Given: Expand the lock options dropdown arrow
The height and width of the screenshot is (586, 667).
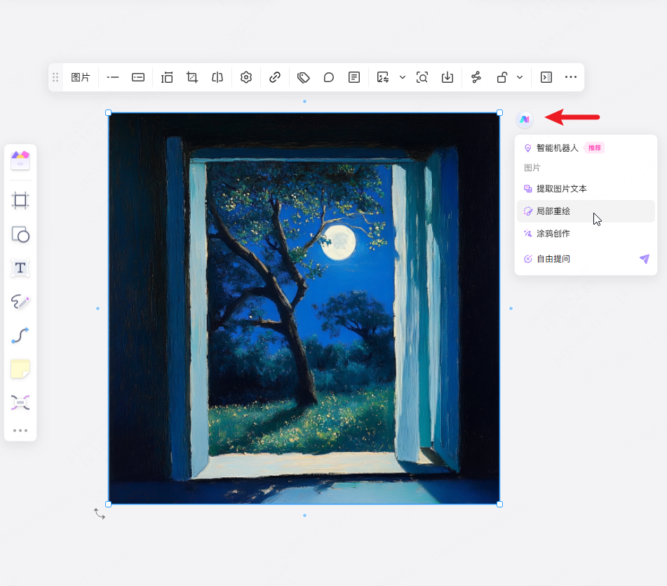Looking at the screenshot, I should [520, 77].
